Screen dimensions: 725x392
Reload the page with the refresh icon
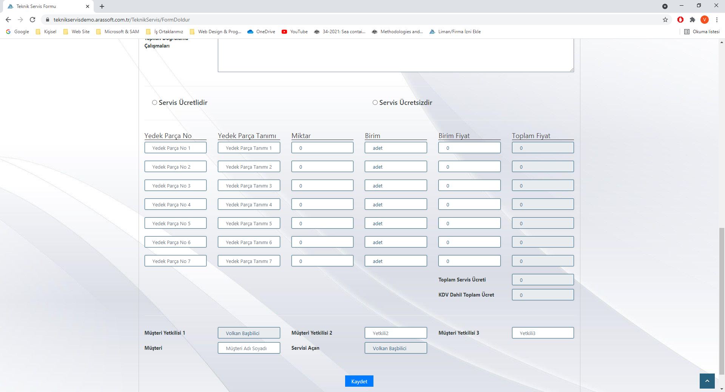point(32,20)
